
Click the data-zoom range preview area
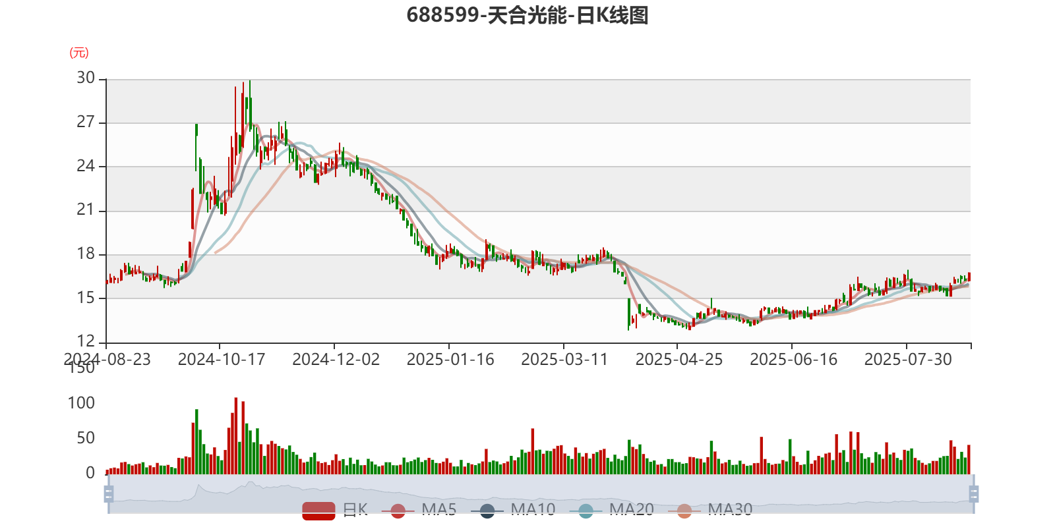pos(541,493)
